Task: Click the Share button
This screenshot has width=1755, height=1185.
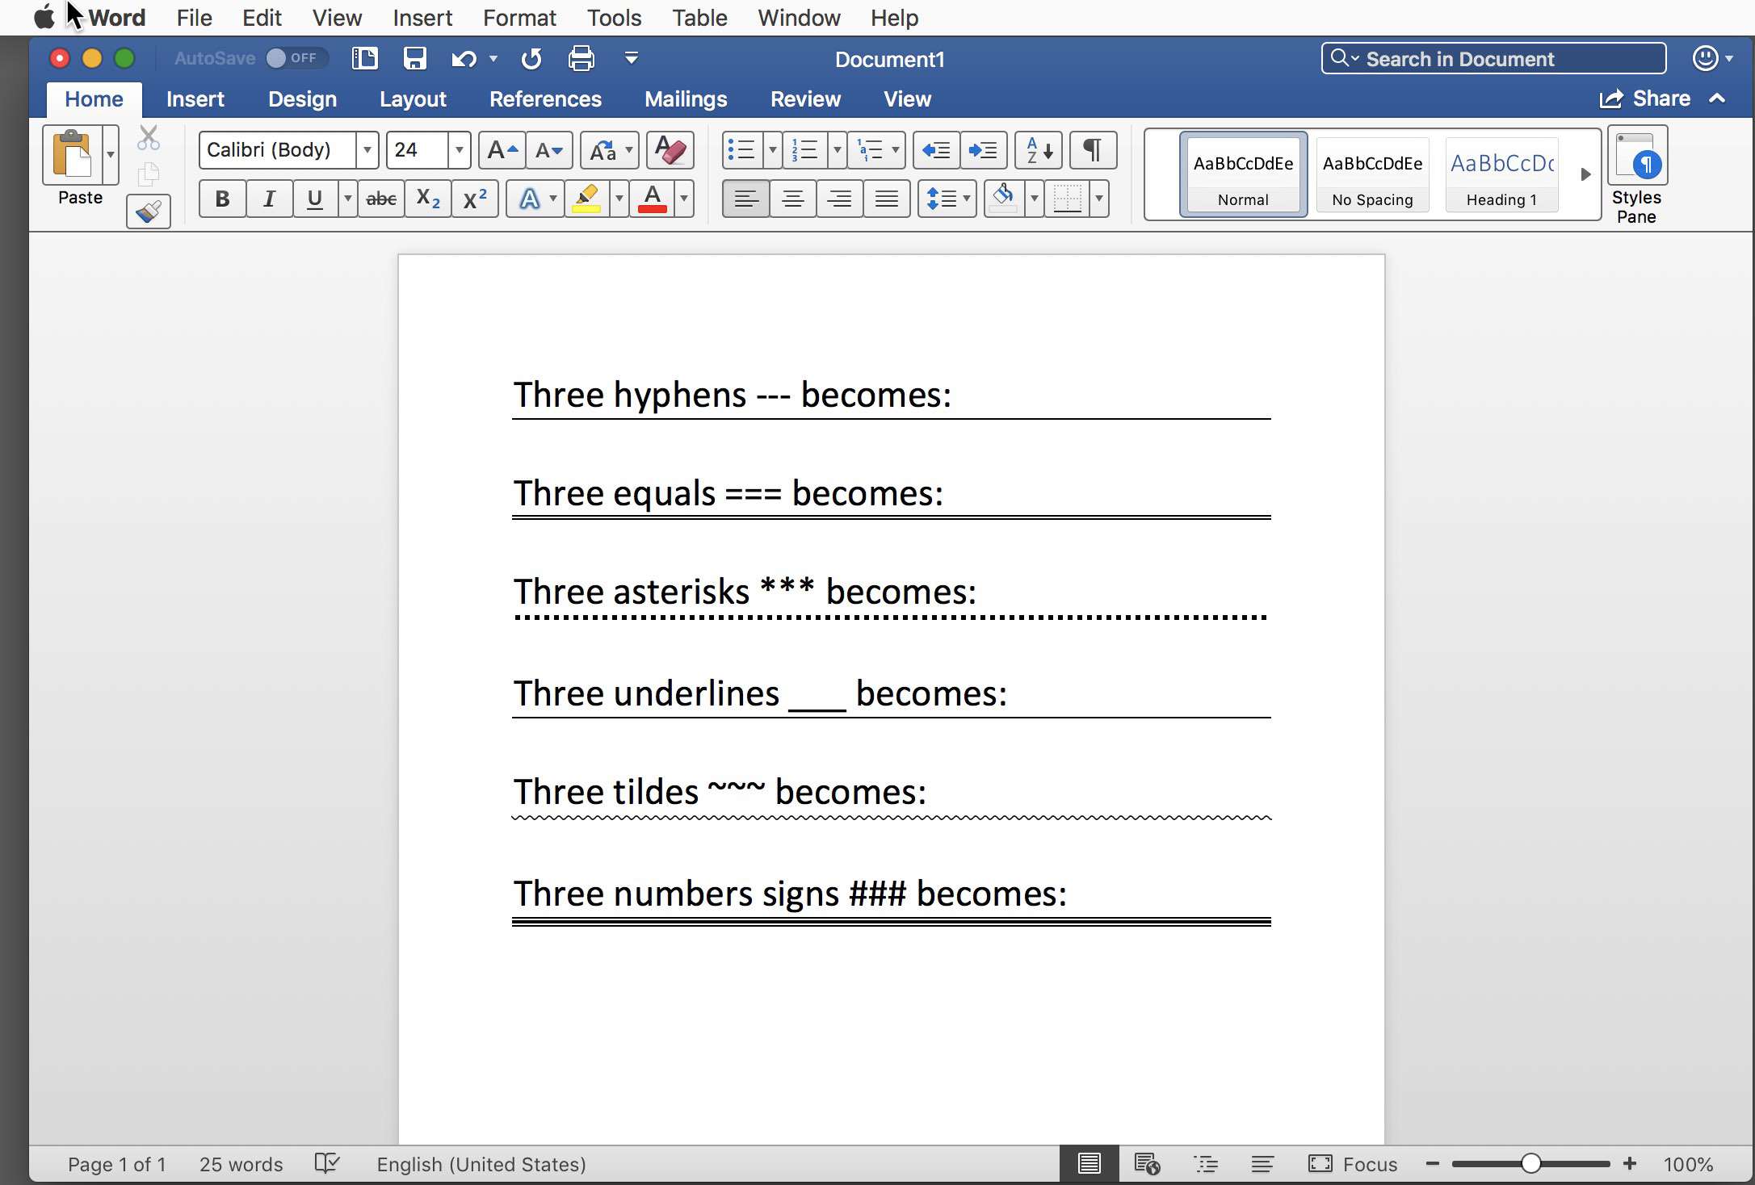Action: (x=1645, y=98)
